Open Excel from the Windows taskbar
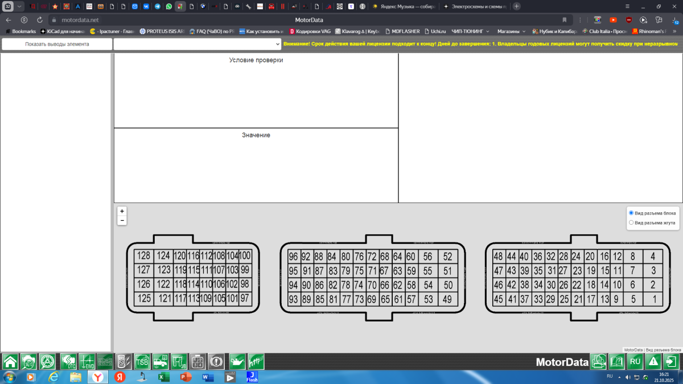This screenshot has height=384, width=683. (x=164, y=377)
